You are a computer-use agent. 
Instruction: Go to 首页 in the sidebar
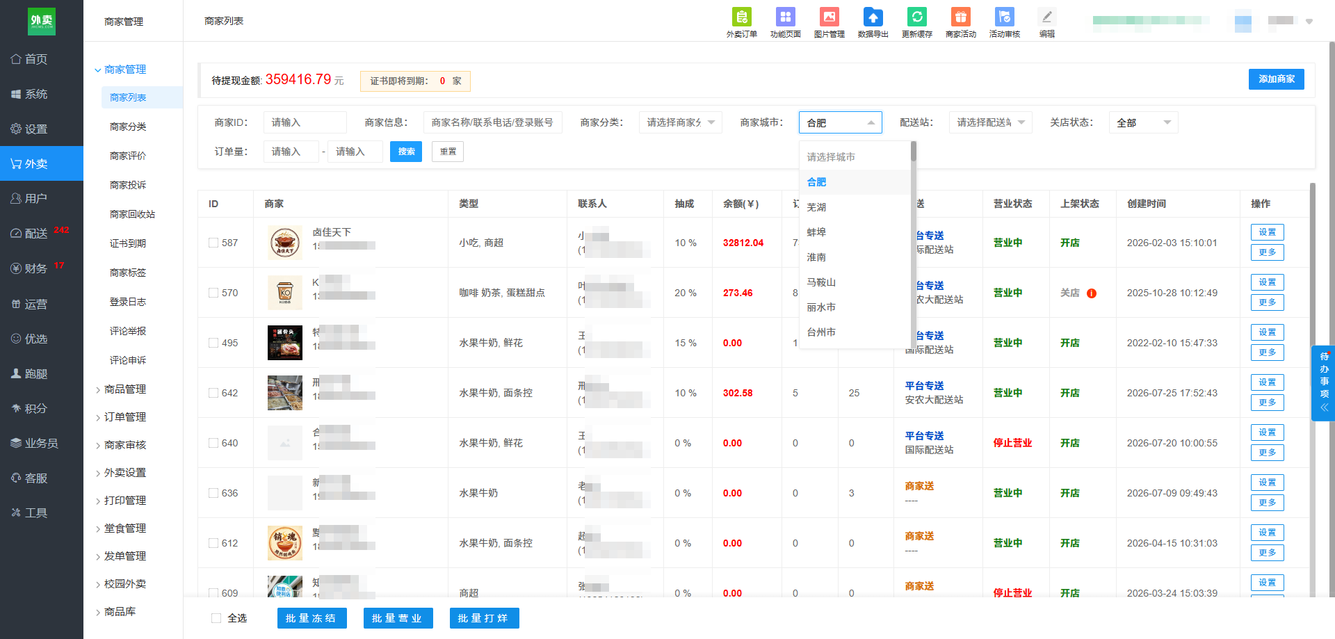click(42, 59)
